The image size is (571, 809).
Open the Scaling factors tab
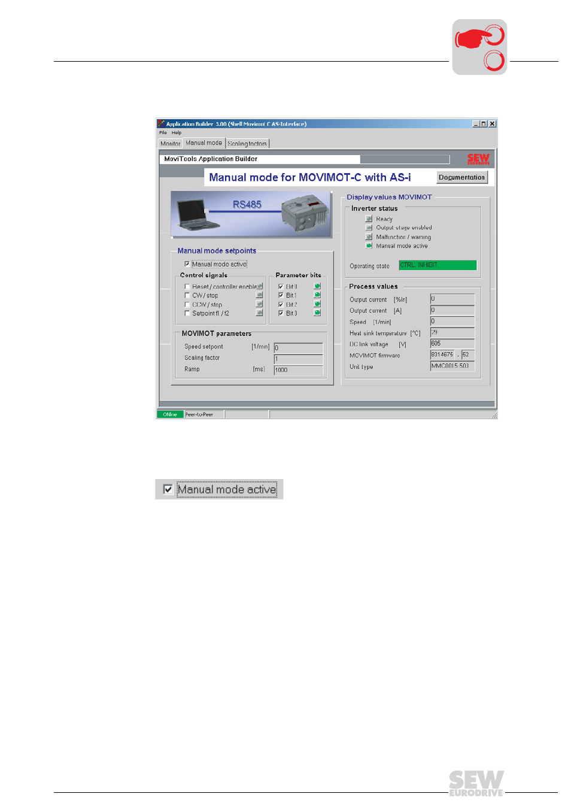(x=247, y=144)
